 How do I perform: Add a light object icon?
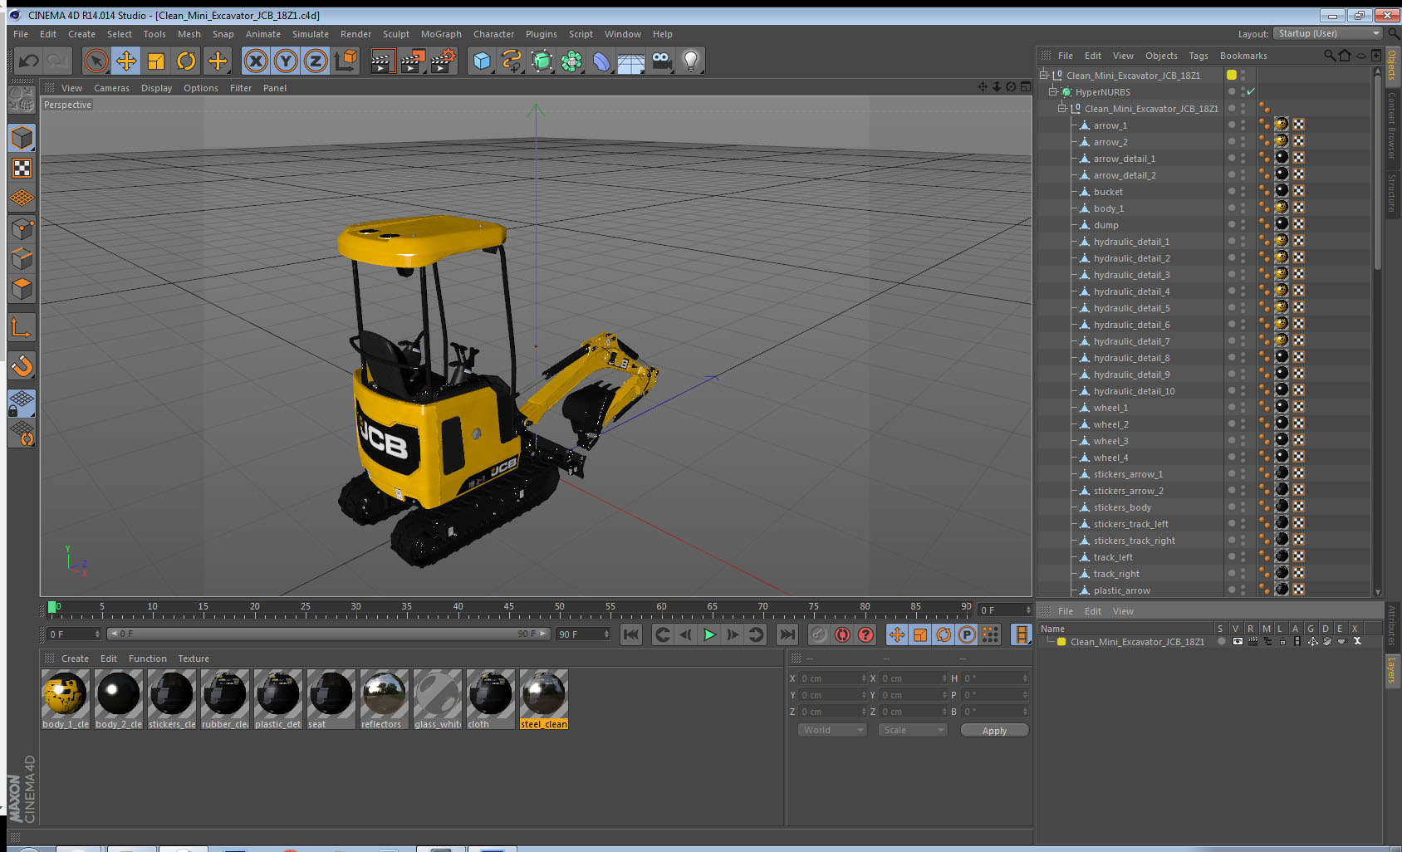(x=691, y=61)
